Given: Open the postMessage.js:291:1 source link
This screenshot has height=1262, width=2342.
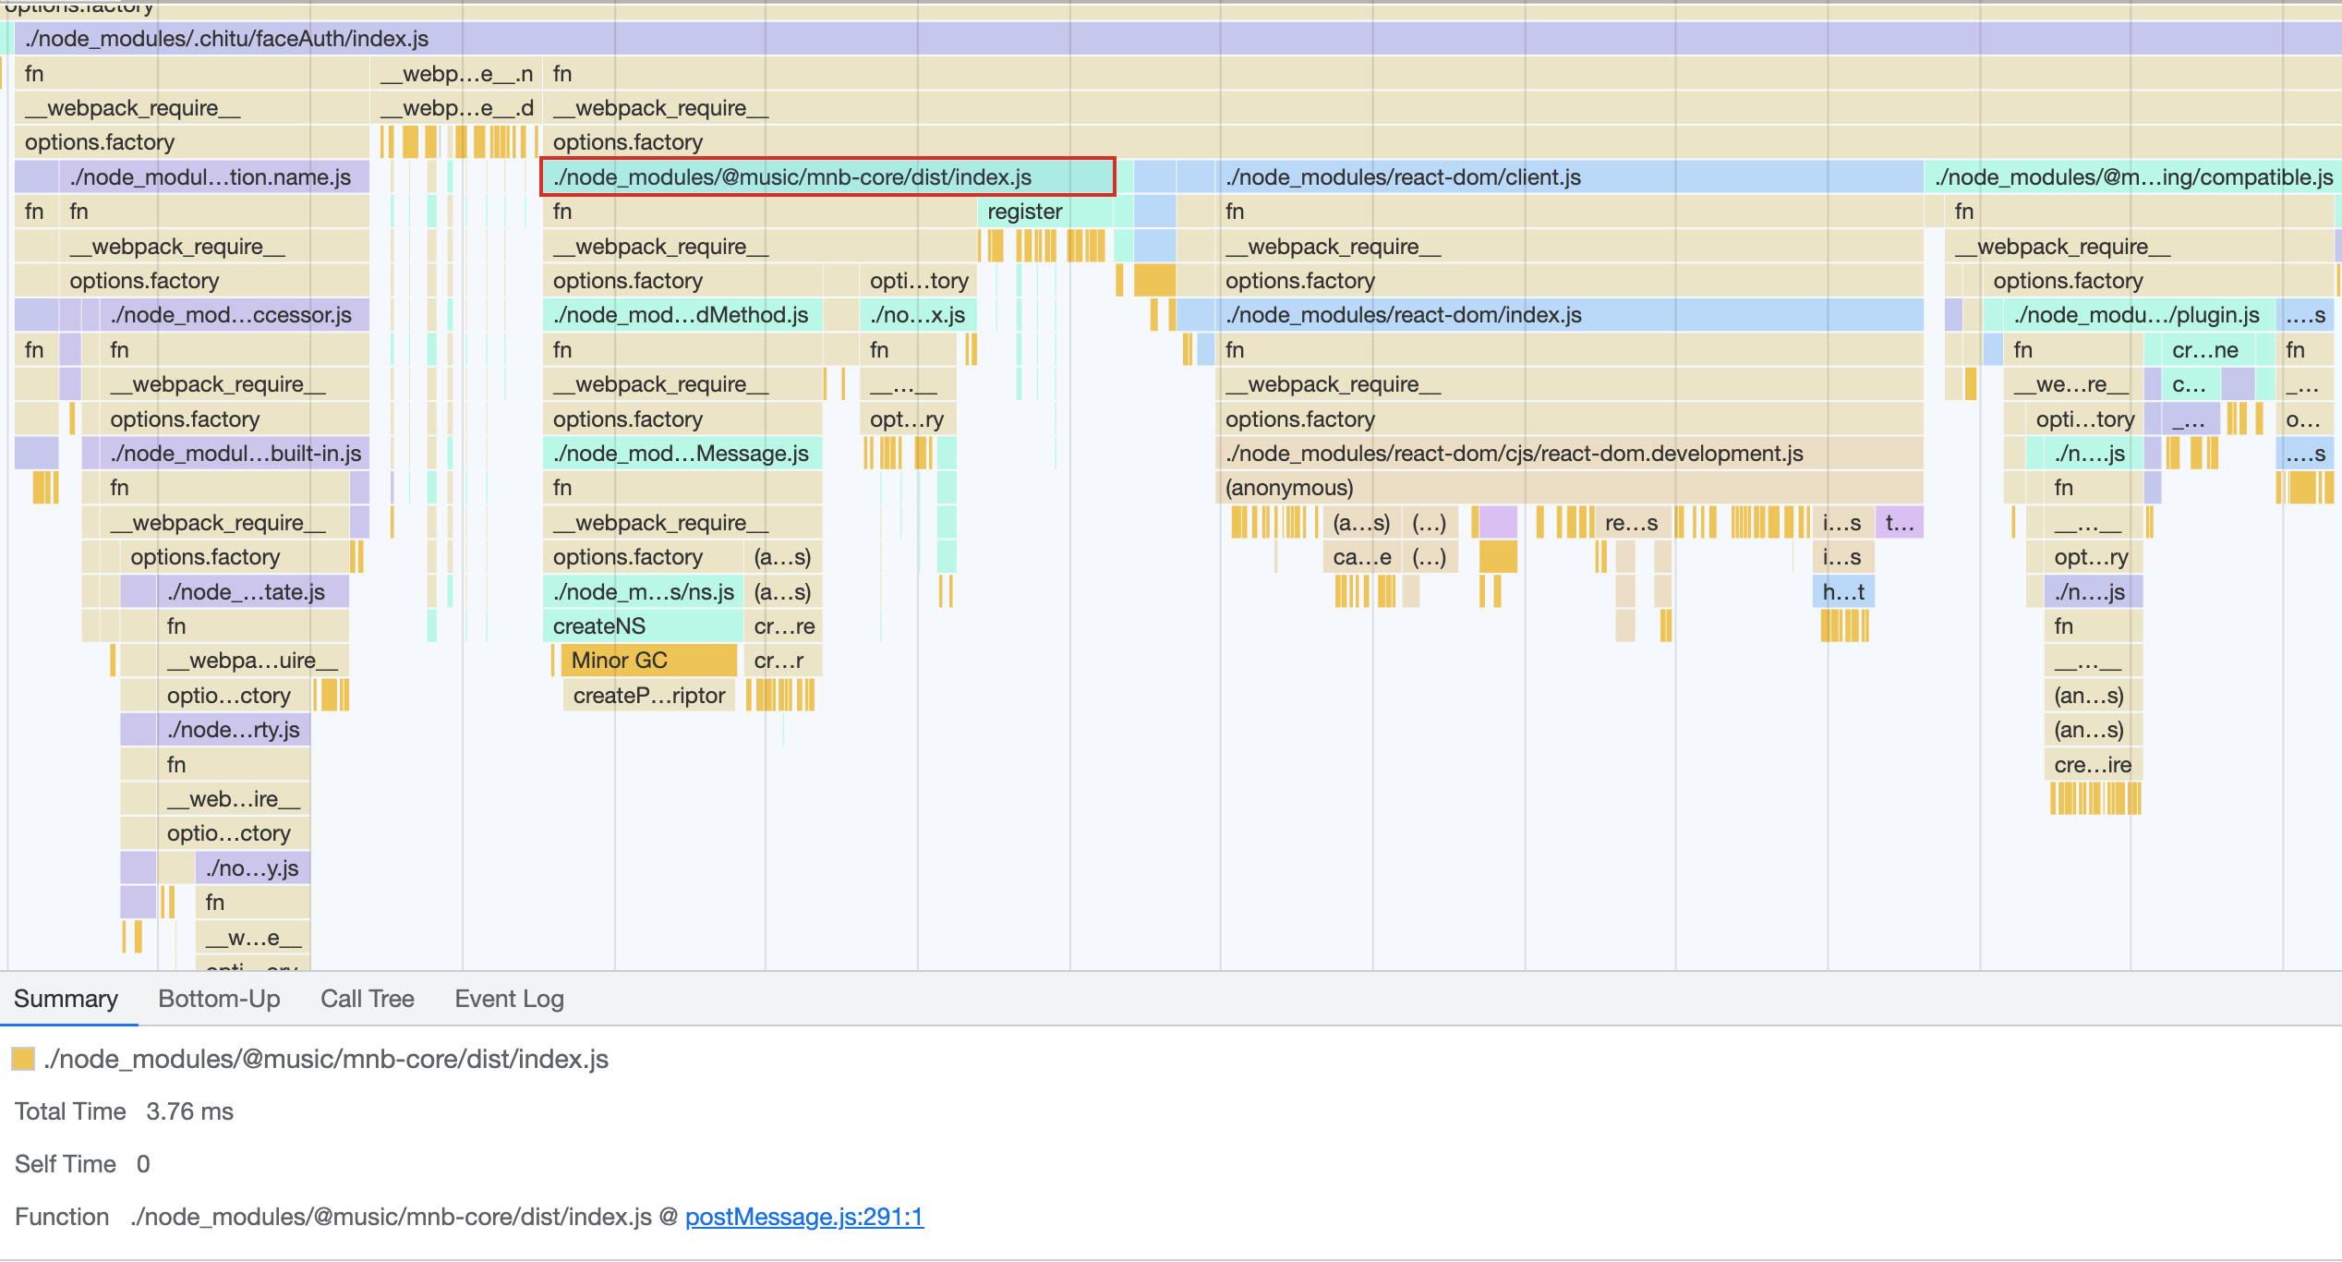Looking at the screenshot, I should tap(803, 1217).
